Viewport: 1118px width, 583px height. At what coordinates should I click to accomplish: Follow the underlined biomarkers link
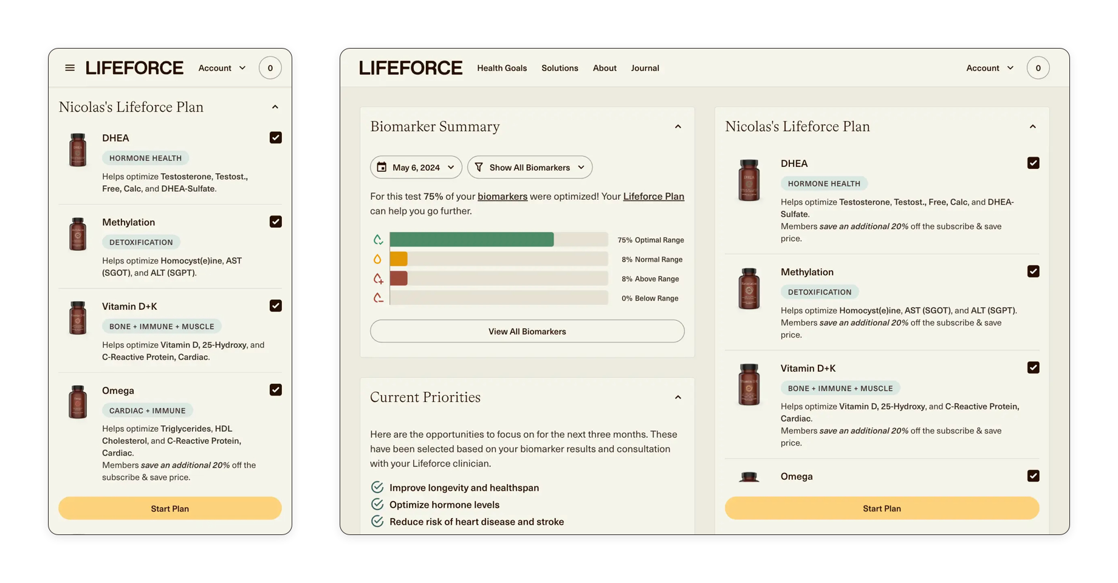click(502, 197)
